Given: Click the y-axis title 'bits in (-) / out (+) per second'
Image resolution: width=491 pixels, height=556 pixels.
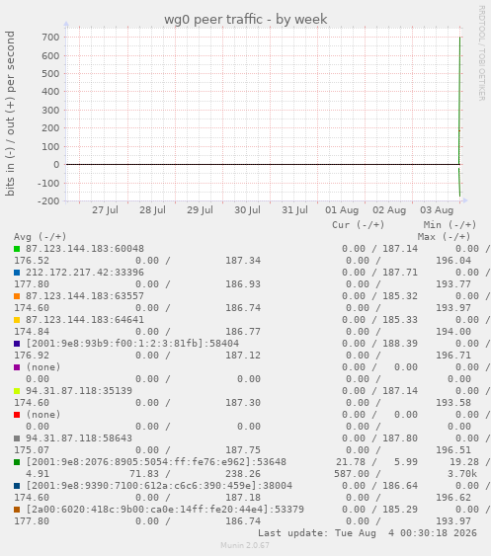Looking at the screenshot, I should coord(10,114).
